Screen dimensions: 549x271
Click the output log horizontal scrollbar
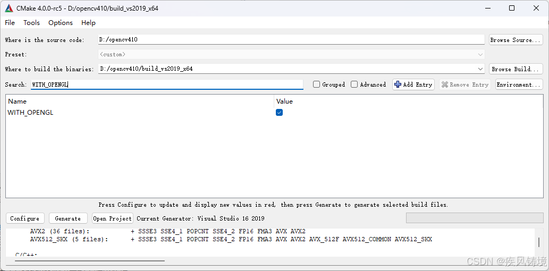[x=90, y=260]
